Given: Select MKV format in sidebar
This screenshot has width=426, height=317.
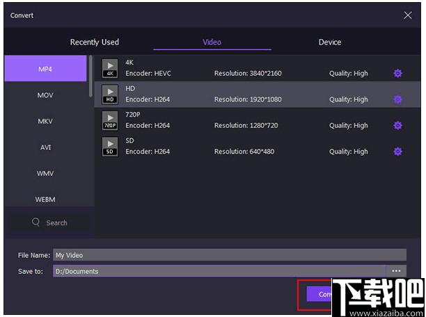Looking at the screenshot, I should (45, 121).
